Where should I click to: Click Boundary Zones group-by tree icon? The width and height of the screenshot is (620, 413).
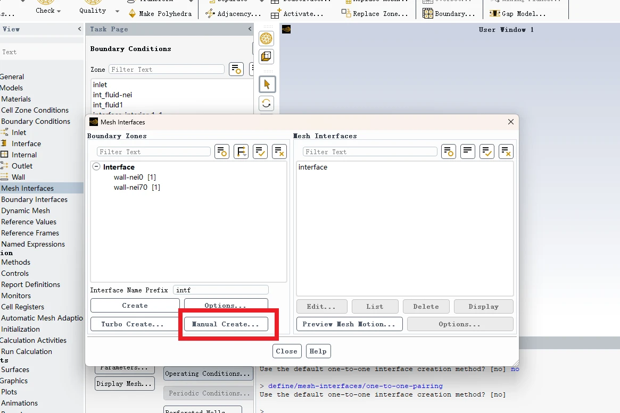[241, 151]
